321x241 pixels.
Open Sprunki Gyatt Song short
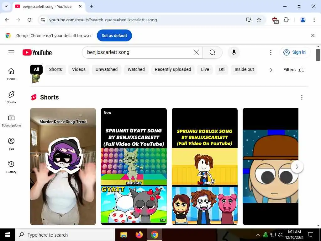click(134, 166)
